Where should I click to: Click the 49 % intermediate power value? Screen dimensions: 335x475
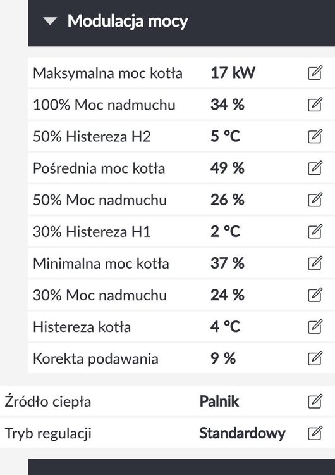point(228,168)
